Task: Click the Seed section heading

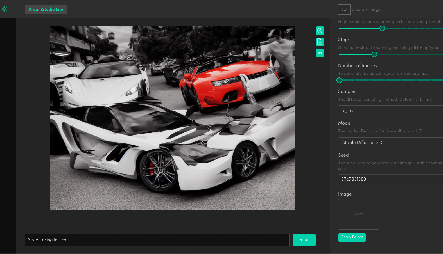Action: click(x=343, y=155)
